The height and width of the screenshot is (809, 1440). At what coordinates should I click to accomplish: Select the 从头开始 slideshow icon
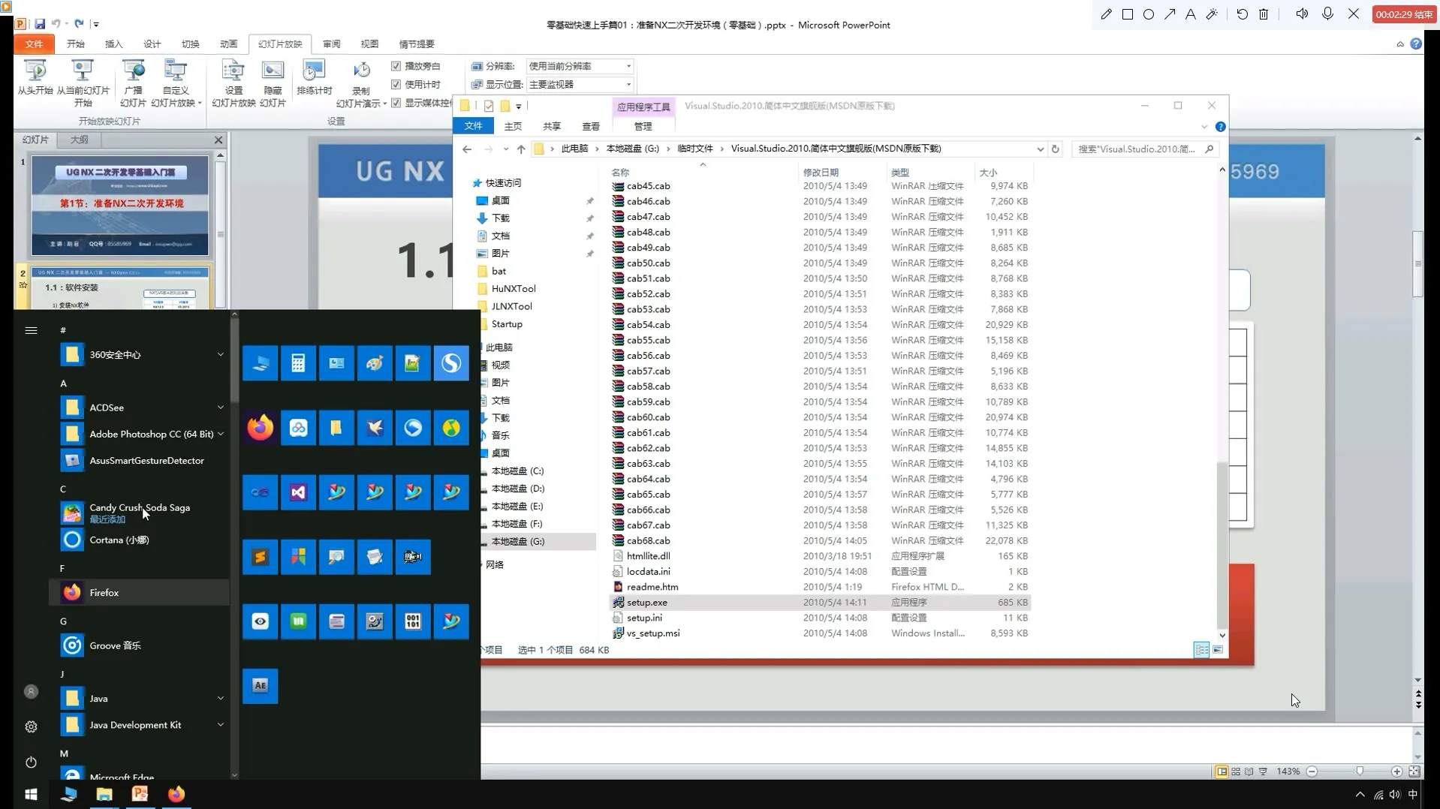point(35,77)
